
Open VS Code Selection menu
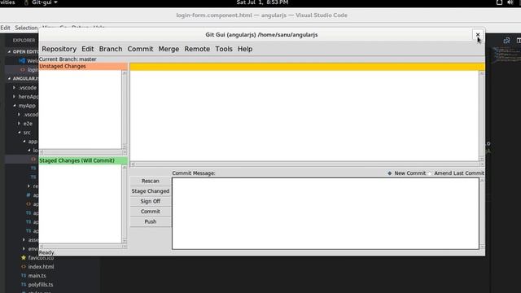click(x=26, y=28)
